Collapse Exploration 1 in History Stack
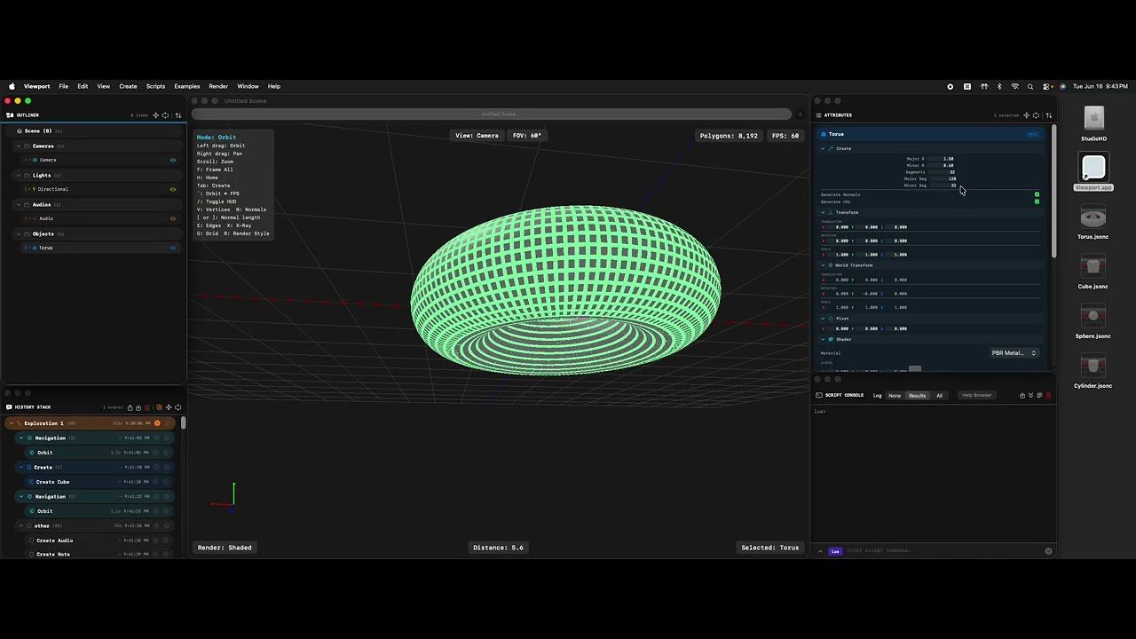Screen dimensions: 1136x639 pyautogui.click(x=11, y=423)
